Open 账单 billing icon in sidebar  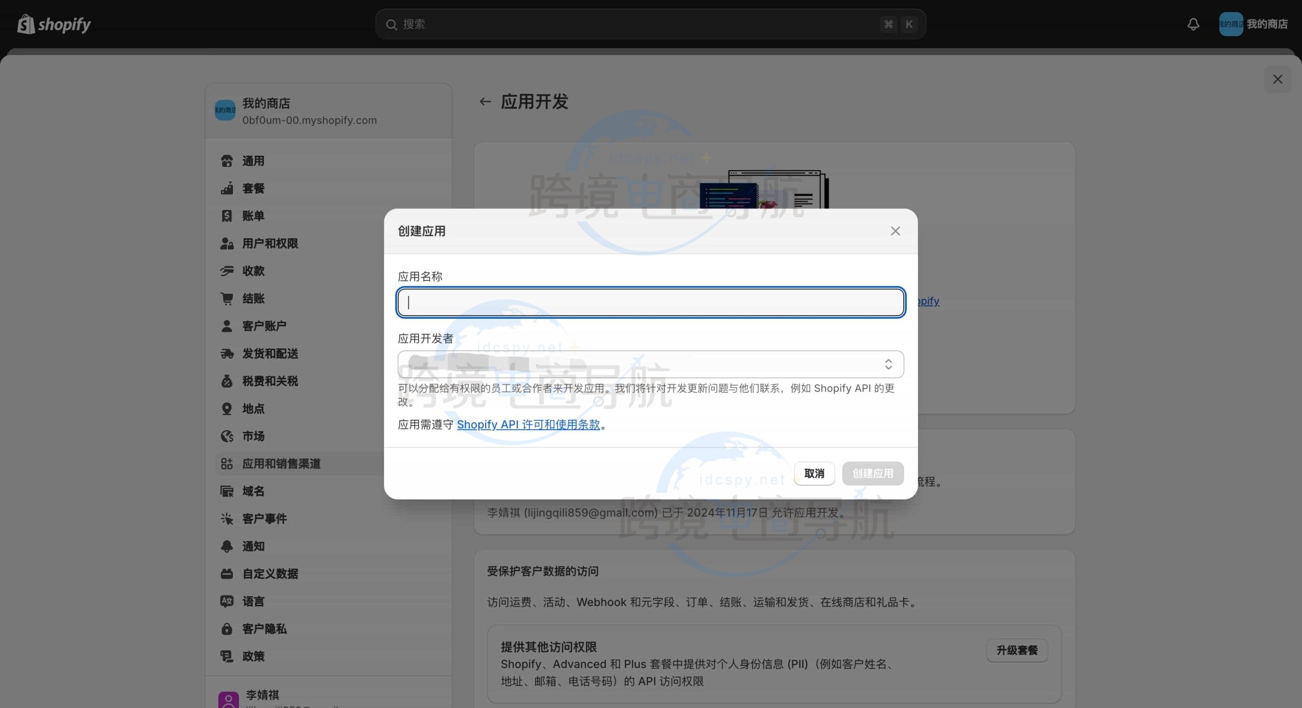227,216
